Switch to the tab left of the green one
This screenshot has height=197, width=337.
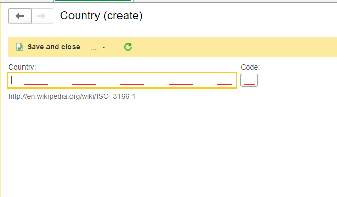[27, 1]
